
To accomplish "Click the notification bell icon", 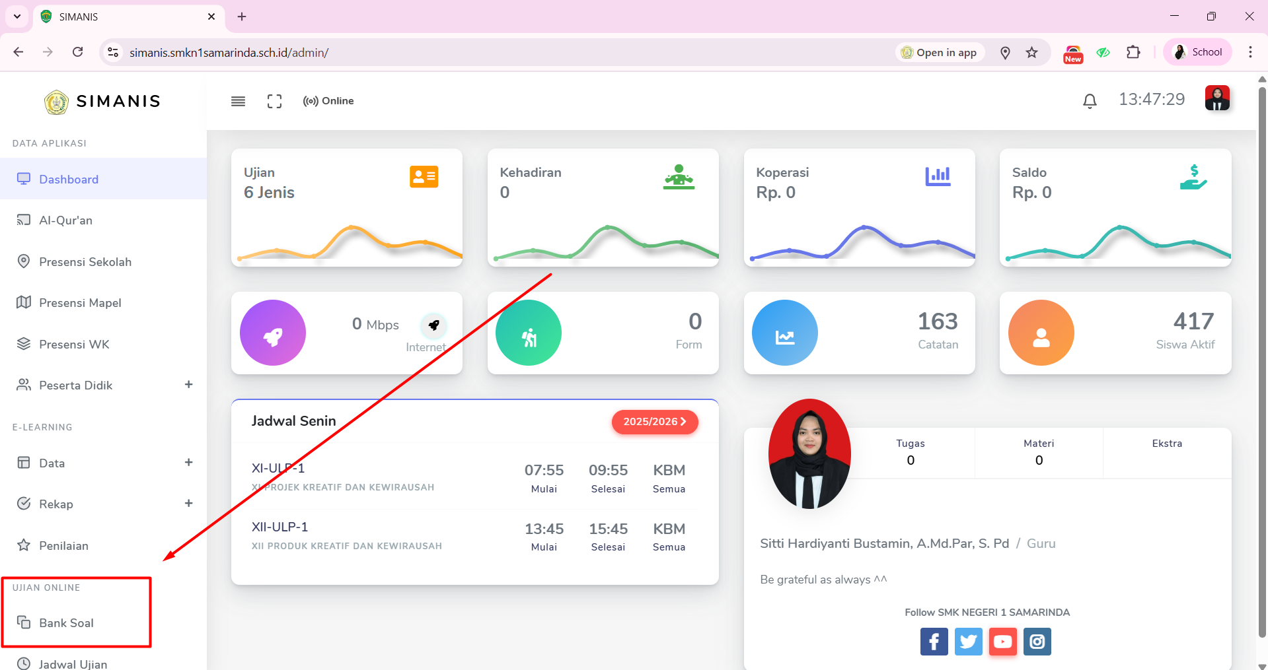I will pyautogui.click(x=1090, y=101).
